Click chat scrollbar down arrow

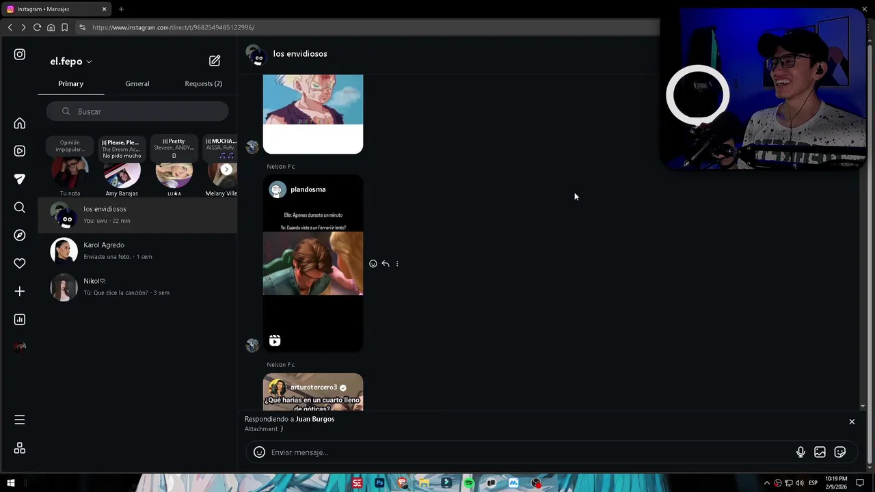click(x=863, y=407)
